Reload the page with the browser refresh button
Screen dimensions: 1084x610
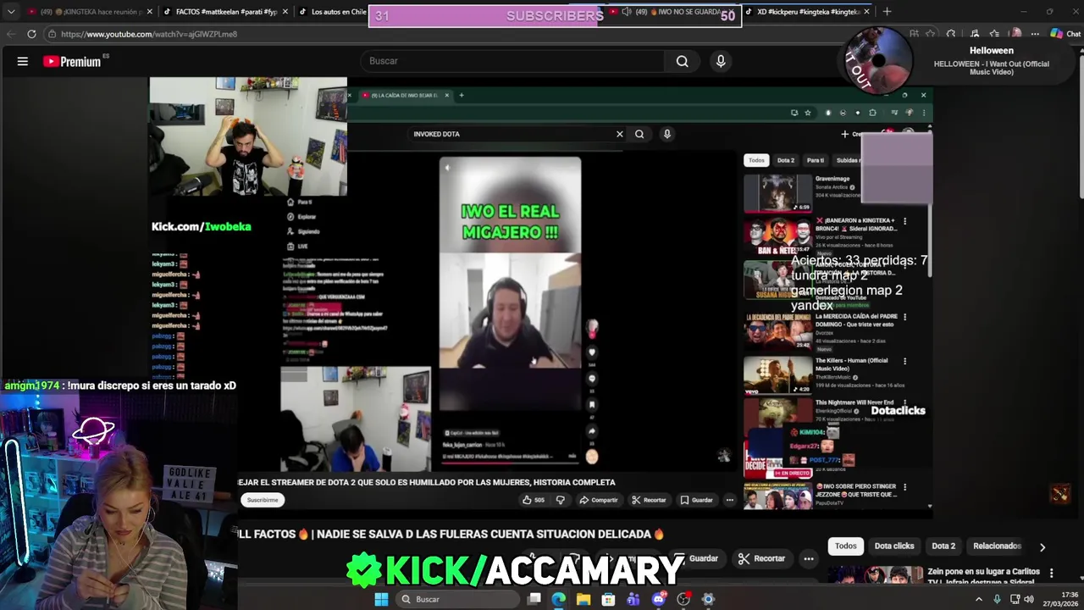[x=31, y=34]
